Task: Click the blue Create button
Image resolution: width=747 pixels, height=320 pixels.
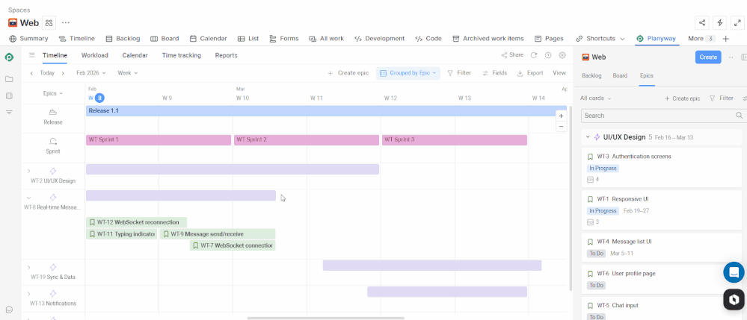Action: [x=708, y=57]
